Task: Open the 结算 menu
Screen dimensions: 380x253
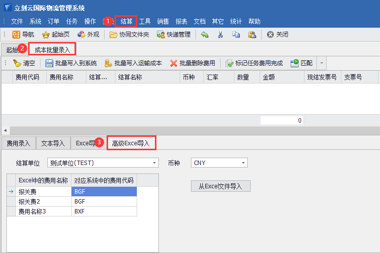Action: tap(126, 21)
